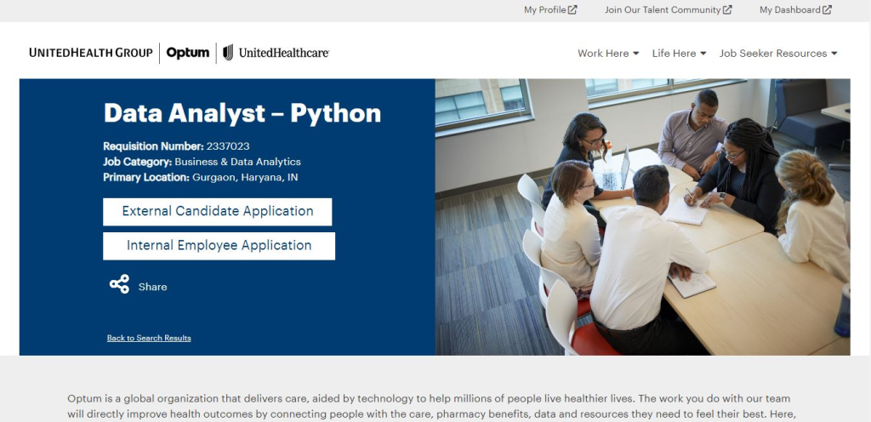This screenshot has width=871, height=422.
Task: Click the Optum logo
Action: [x=188, y=53]
